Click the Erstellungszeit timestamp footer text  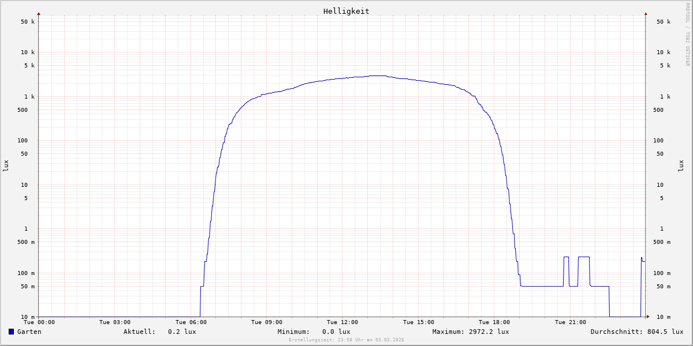point(346,340)
